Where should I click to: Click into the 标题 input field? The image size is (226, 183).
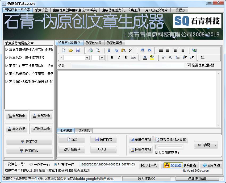(128, 66)
